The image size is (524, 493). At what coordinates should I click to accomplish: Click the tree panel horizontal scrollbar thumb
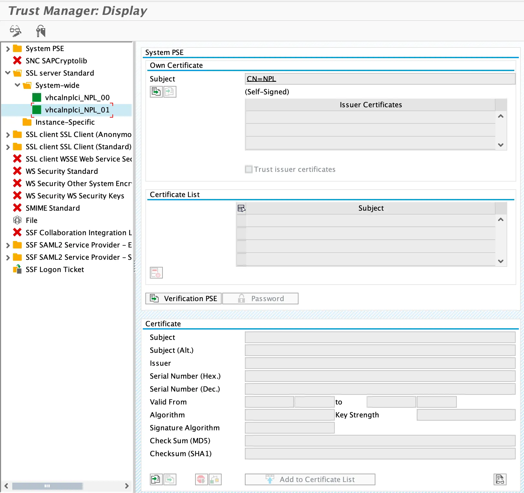point(47,486)
